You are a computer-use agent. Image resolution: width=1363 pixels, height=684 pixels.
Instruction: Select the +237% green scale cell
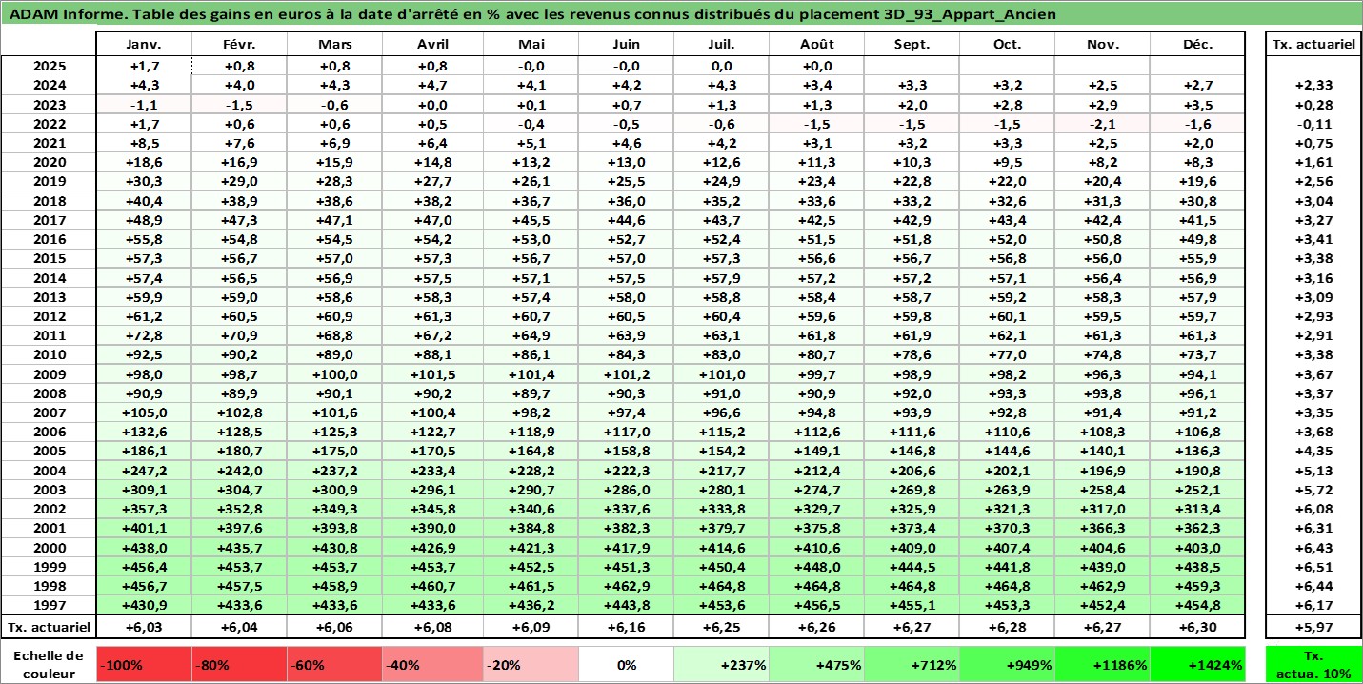721,665
